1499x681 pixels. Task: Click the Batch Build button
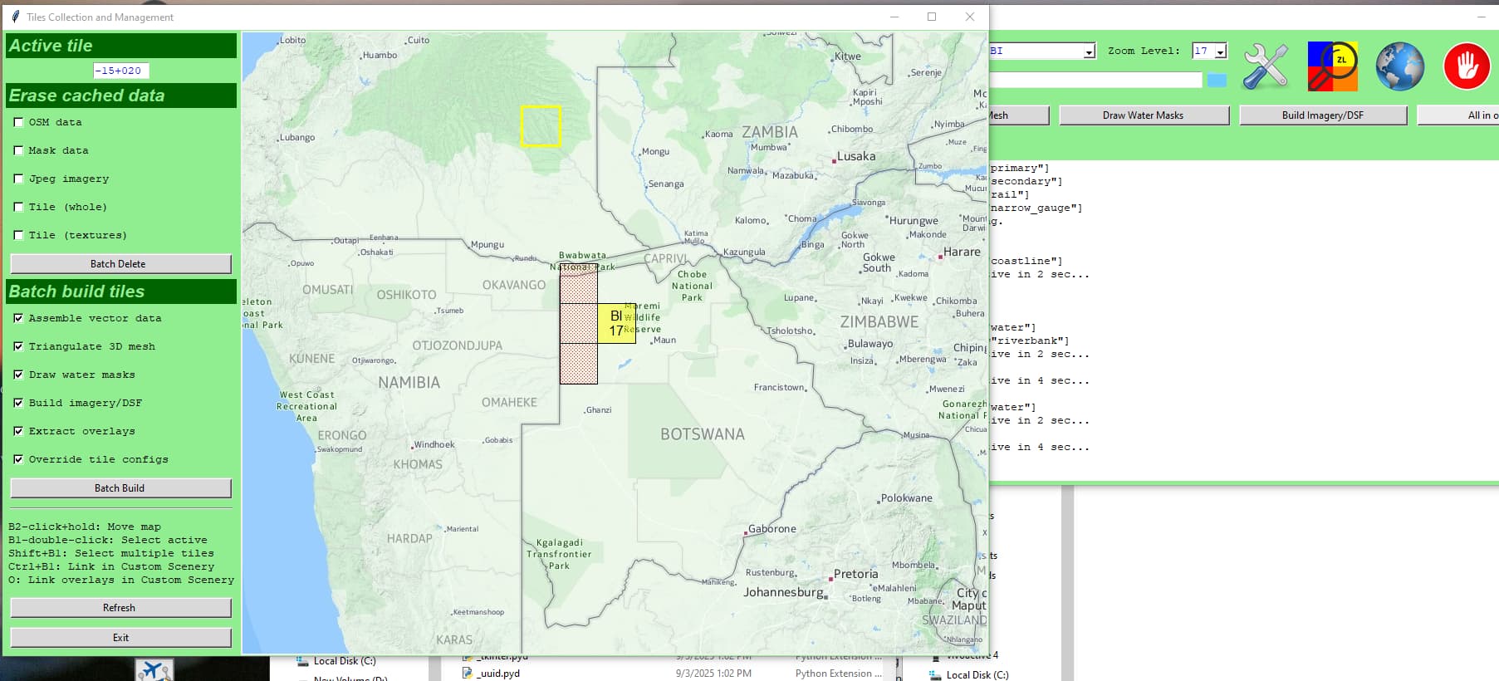[x=120, y=488]
